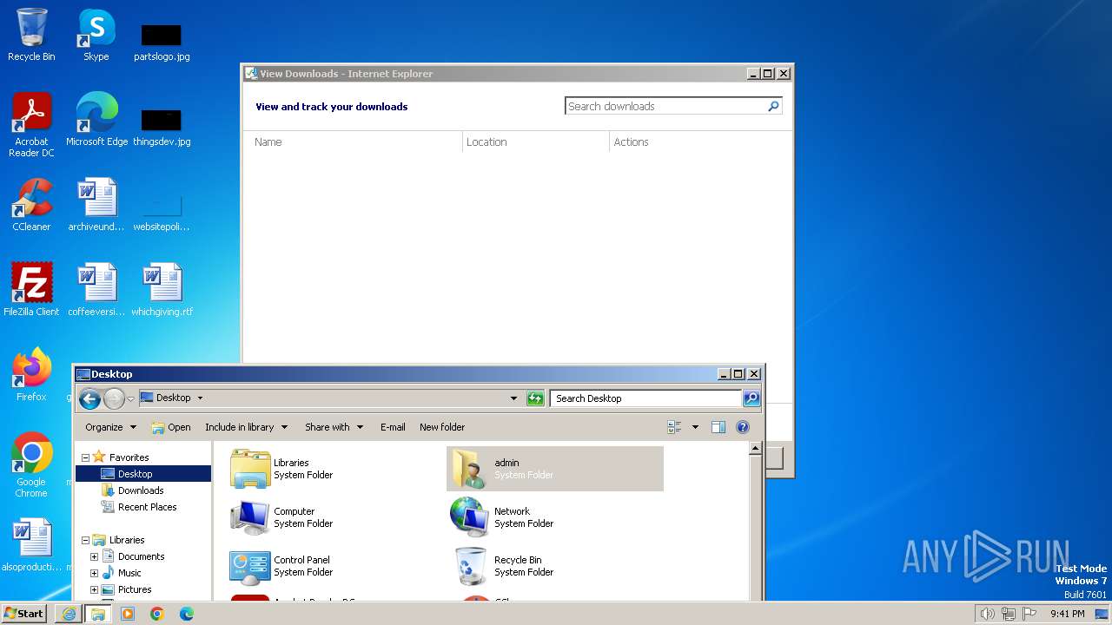Open recent pages dropdown arrow
The height and width of the screenshot is (625, 1112).
(130, 398)
